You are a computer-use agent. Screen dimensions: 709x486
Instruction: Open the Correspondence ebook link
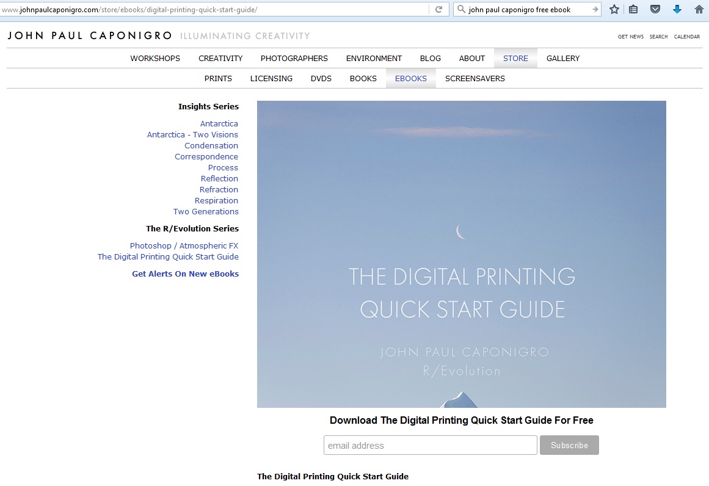(206, 156)
